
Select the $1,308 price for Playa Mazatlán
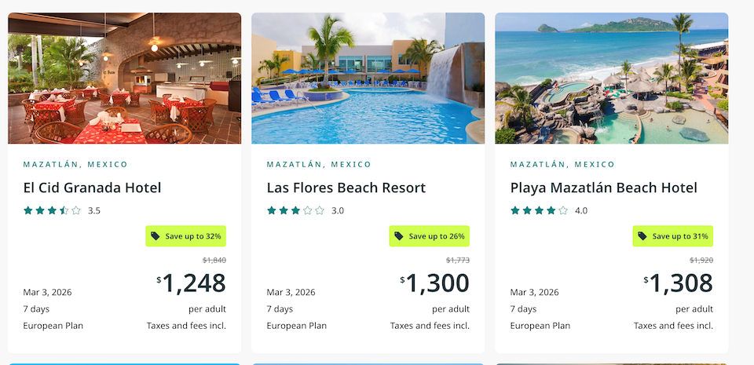click(679, 283)
